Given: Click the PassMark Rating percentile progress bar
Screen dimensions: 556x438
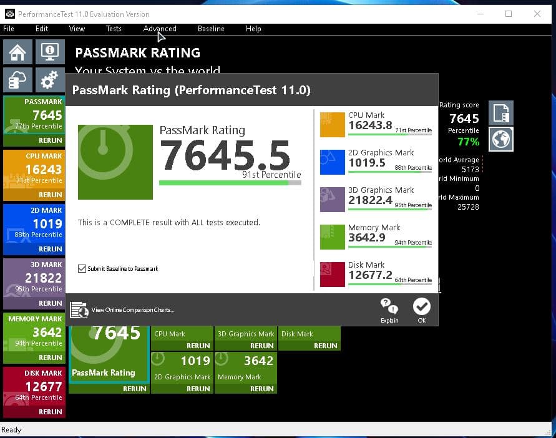Looking at the screenshot, I should (x=230, y=183).
